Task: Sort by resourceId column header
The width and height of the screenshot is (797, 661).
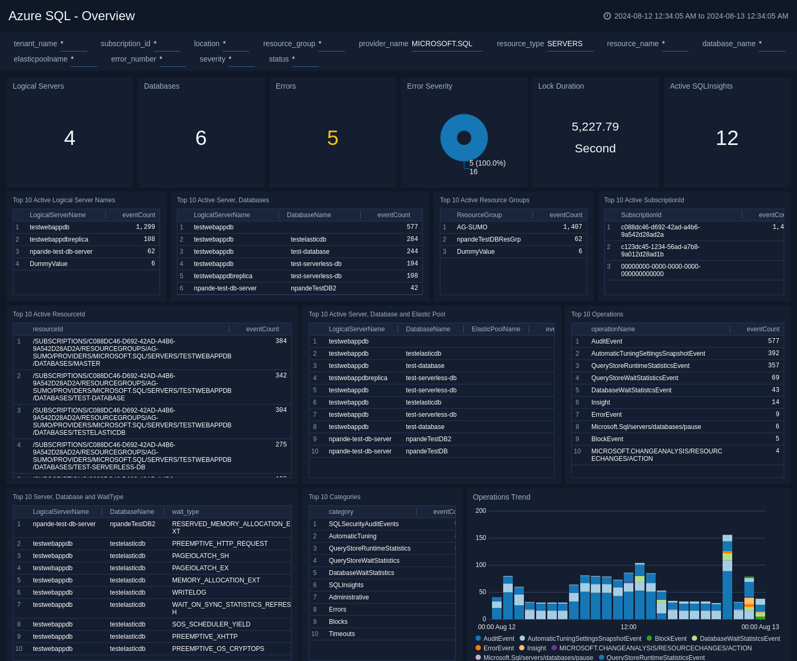Action: coord(48,329)
